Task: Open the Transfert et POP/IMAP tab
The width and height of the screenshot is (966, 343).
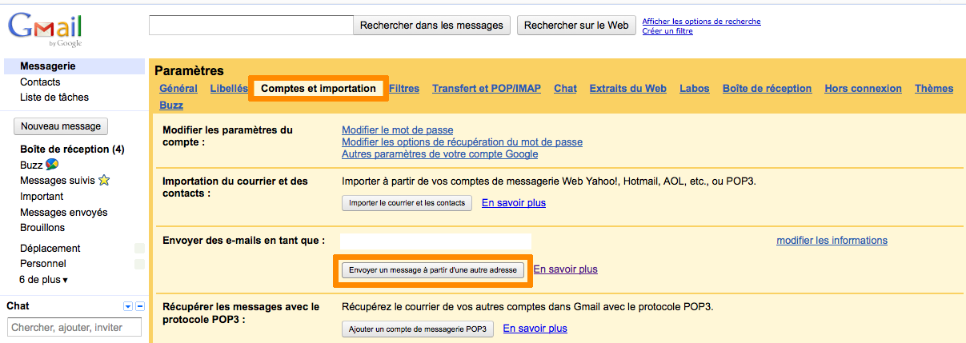Action: tap(487, 89)
